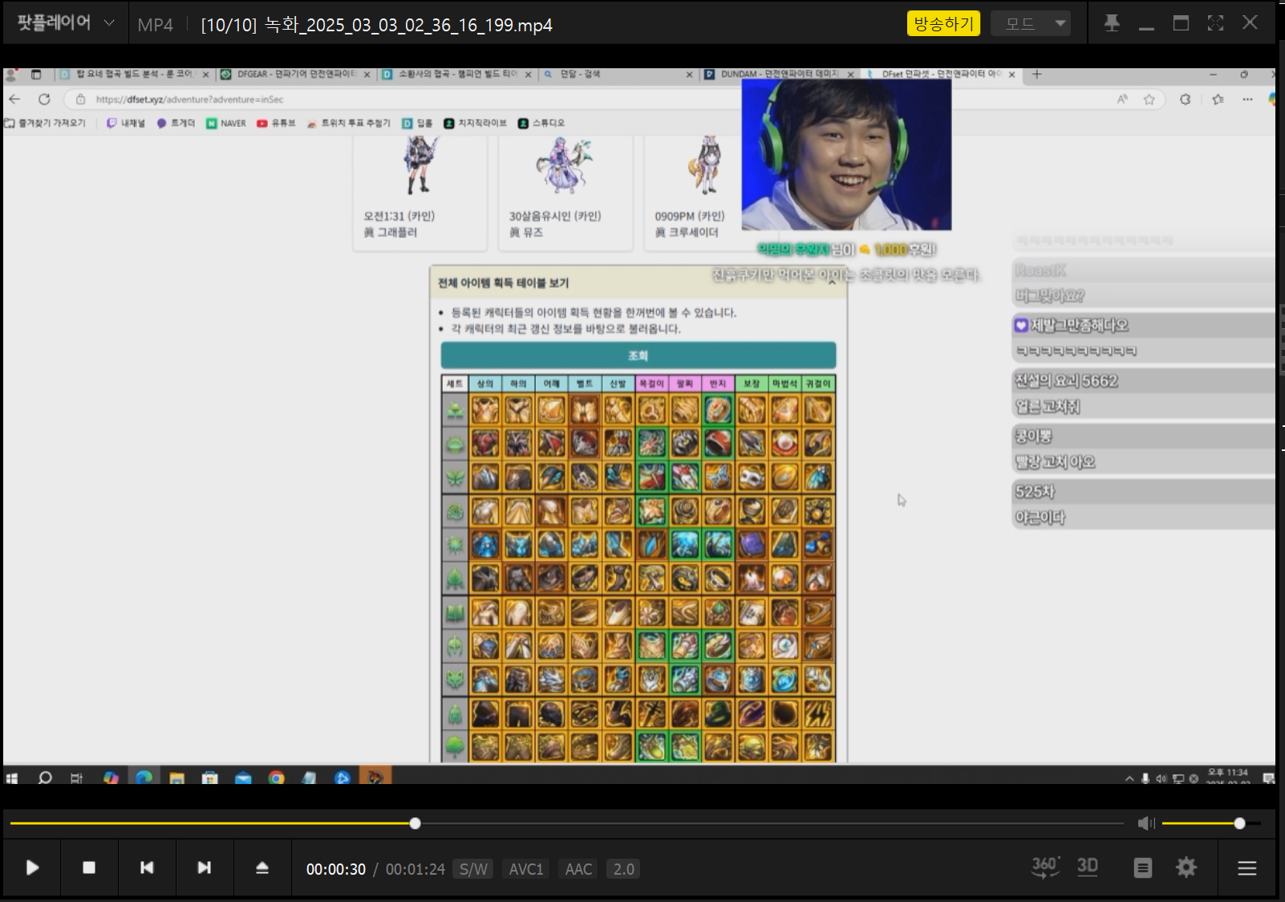Toggle the S/W decoder indicator
The width and height of the screenshot is (1285, 902).
click(473, 869)
